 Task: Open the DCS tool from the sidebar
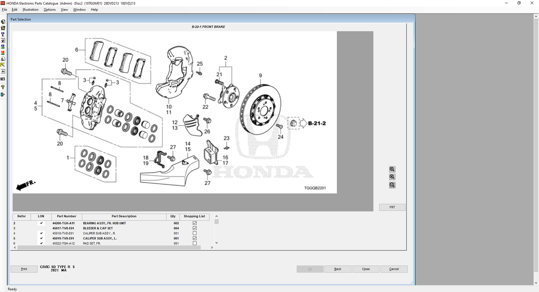pyautogui.click(x=3, y=79)
